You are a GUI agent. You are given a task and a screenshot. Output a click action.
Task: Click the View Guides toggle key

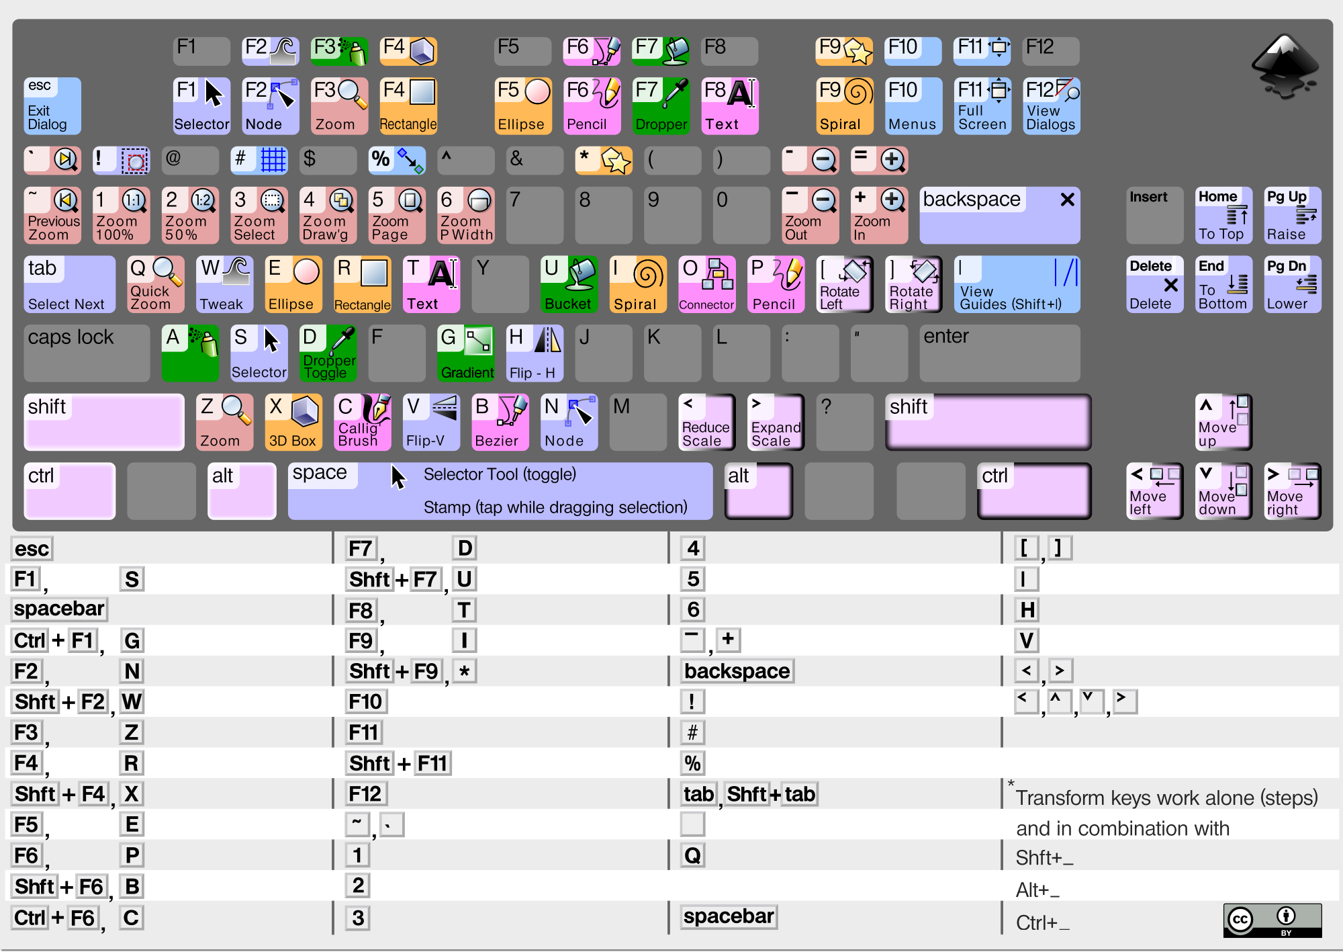[x=1017, y=284]
